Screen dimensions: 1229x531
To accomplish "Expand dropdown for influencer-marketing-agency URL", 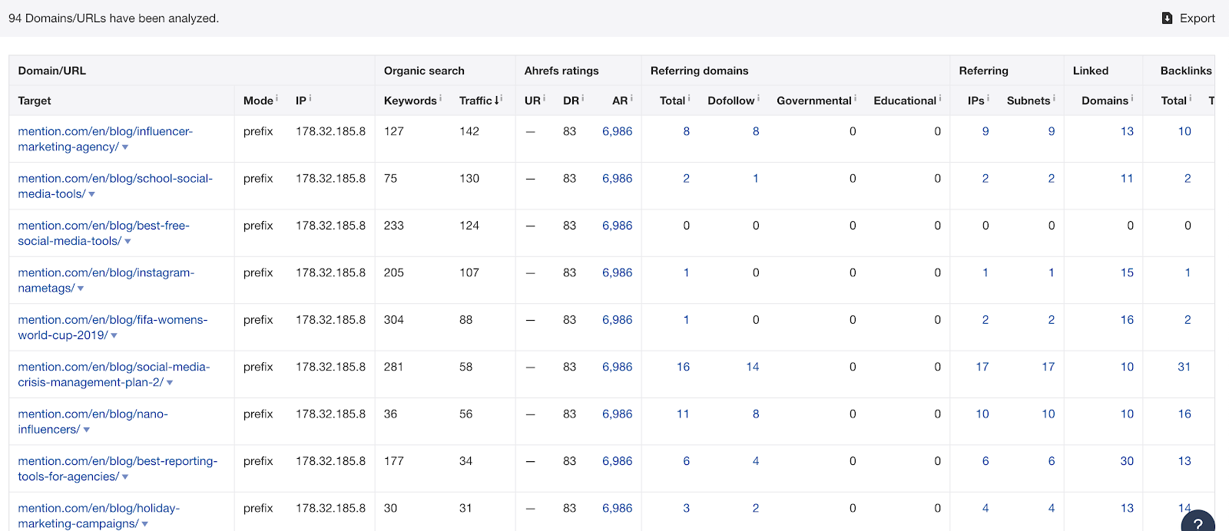I will pos(125,147).
